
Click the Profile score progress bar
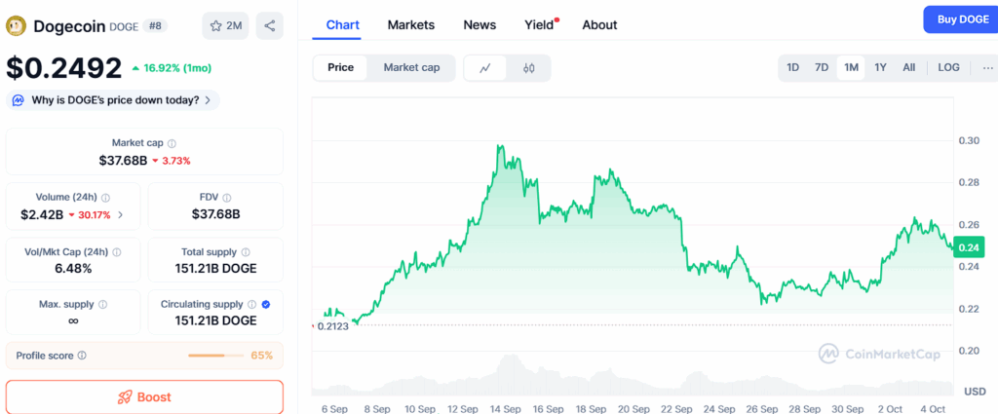[x=216, y=356]
